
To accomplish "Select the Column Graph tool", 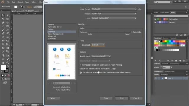I will (x=7, y=56).
